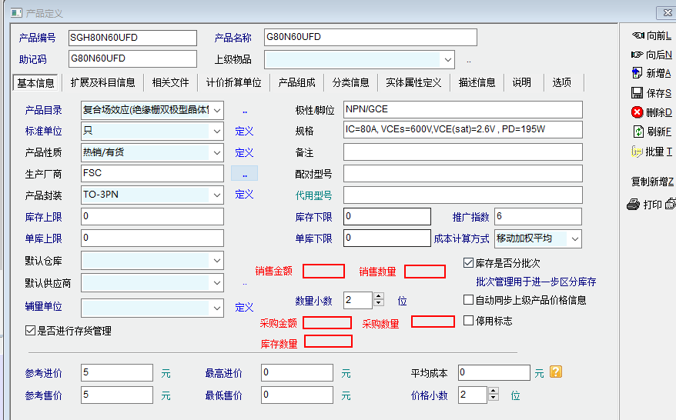Click the 向后 next record icon
676x420 pixels.
[x=638, y=55]
